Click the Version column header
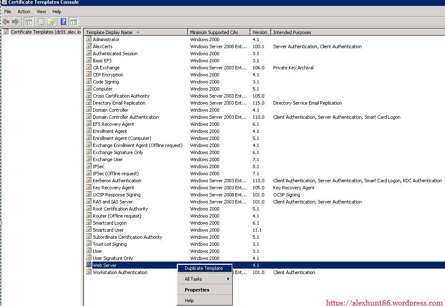This screenshot has width=445, height=306. click(x=260, y=32)
